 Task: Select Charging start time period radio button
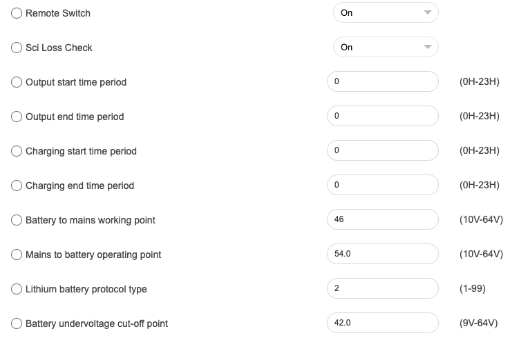coord(17,151)
